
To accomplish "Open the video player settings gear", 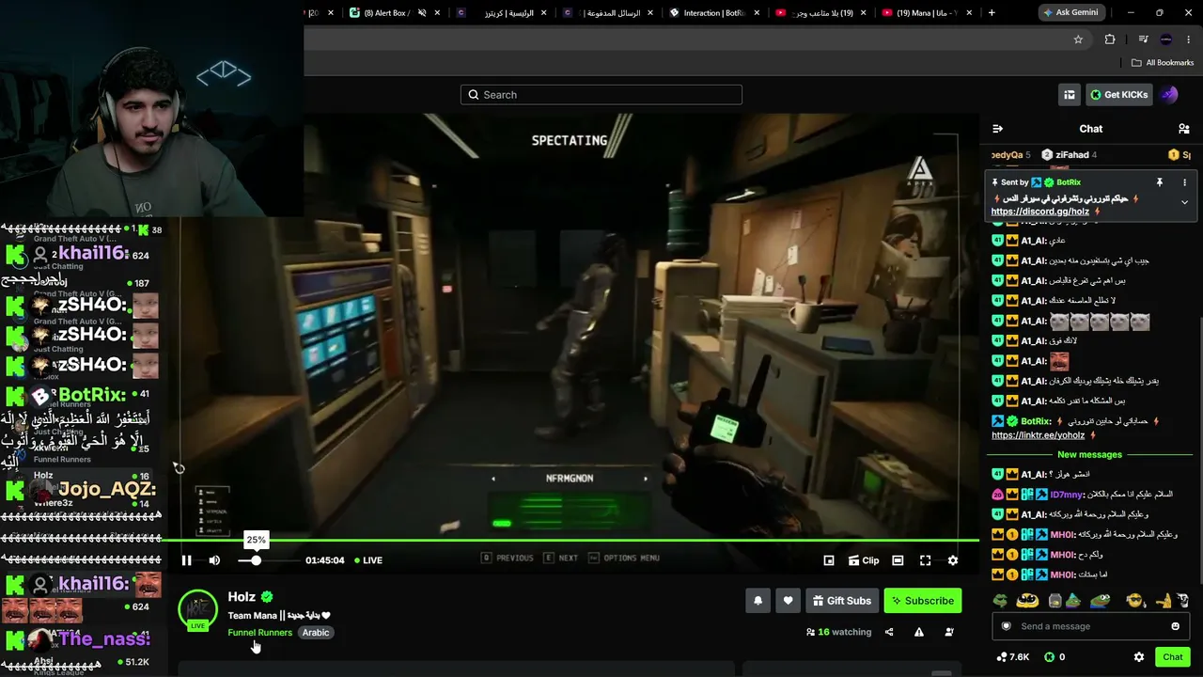I will (953, 560).
